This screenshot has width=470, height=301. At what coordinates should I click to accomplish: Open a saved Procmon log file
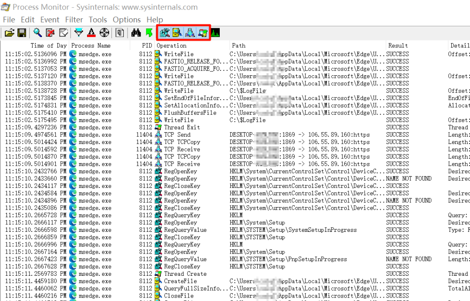10,32
